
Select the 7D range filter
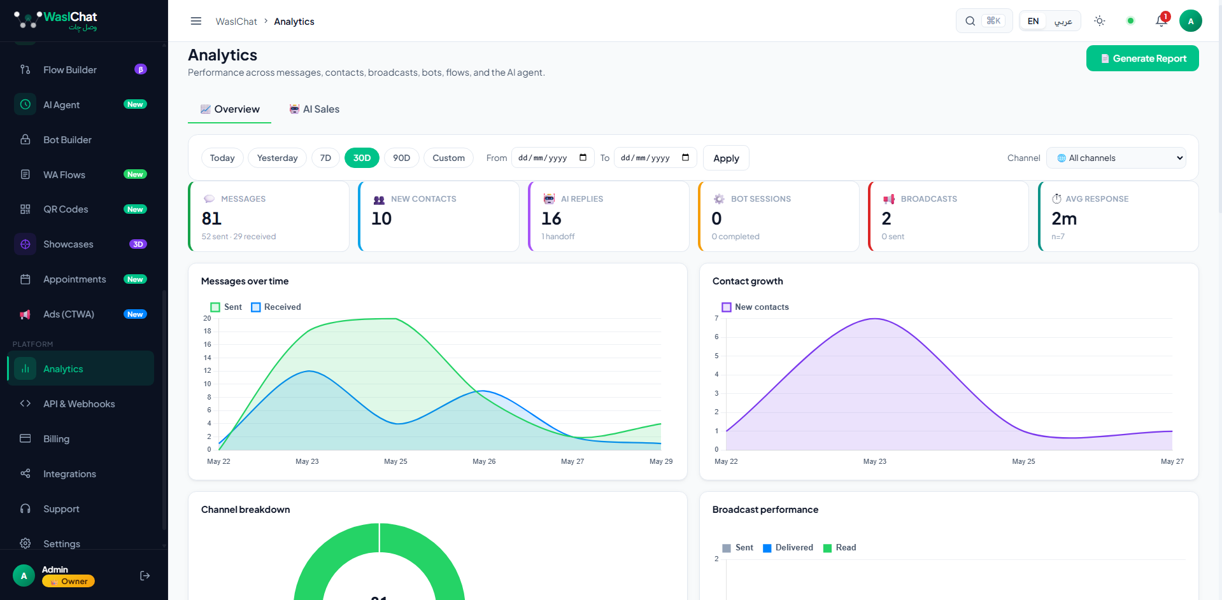(325, 158)
